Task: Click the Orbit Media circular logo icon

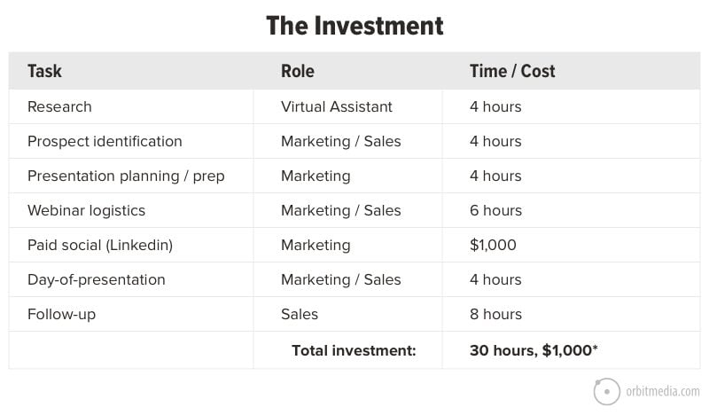Action: click(607, 391)
